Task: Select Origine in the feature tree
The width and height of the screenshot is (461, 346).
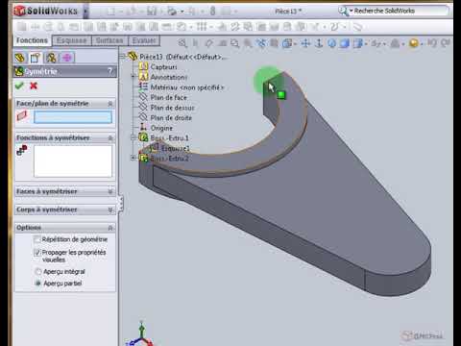Action: (161, 128)
